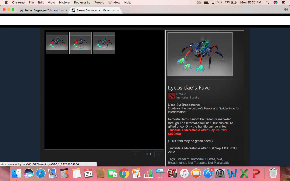Open a new Chrome tab

[126, 11]
